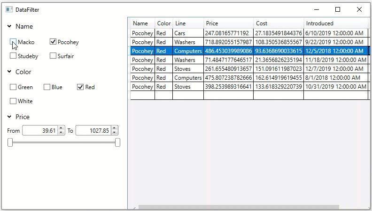
Task: Decrease the To price spinner value
Action: 115,133
